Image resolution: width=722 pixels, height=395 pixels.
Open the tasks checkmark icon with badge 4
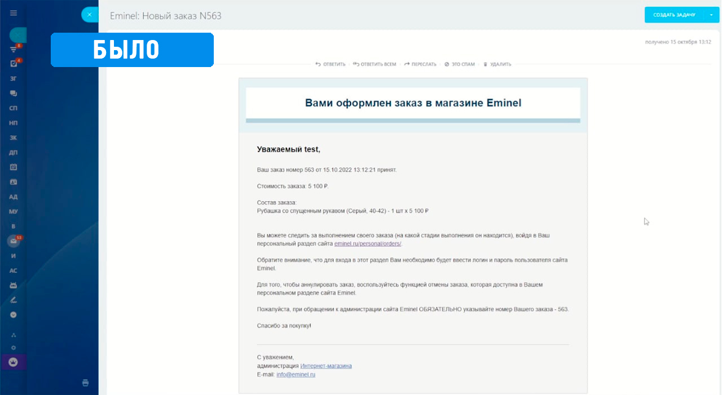point(14,64)
